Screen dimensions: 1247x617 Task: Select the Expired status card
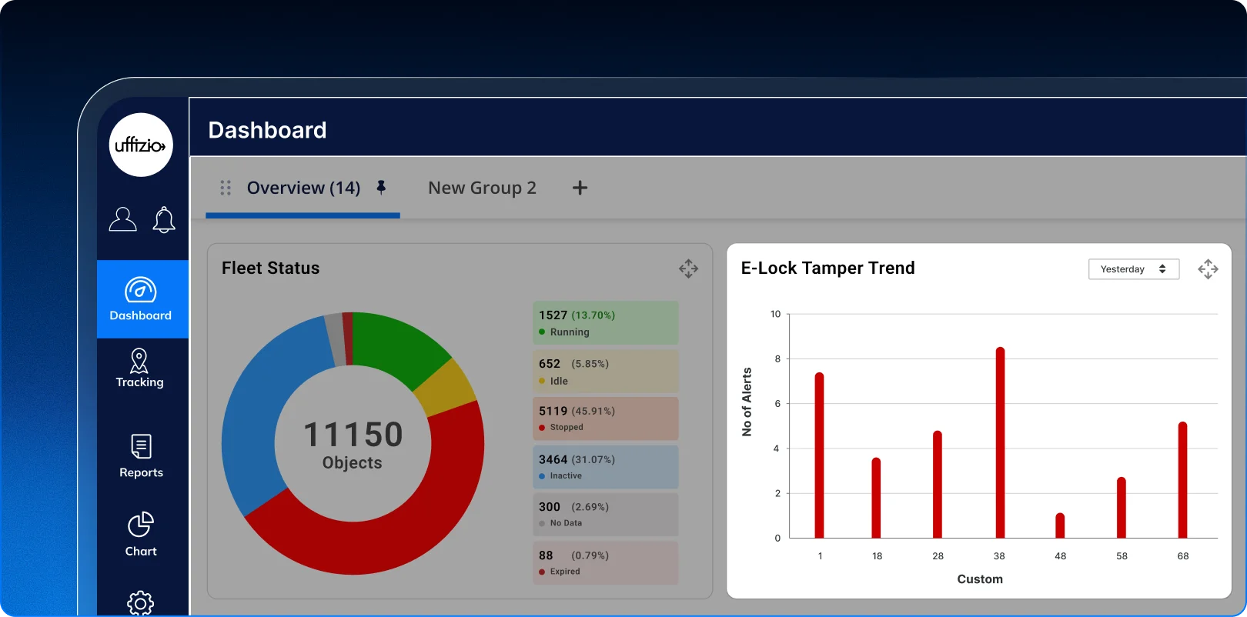[606, 563]
